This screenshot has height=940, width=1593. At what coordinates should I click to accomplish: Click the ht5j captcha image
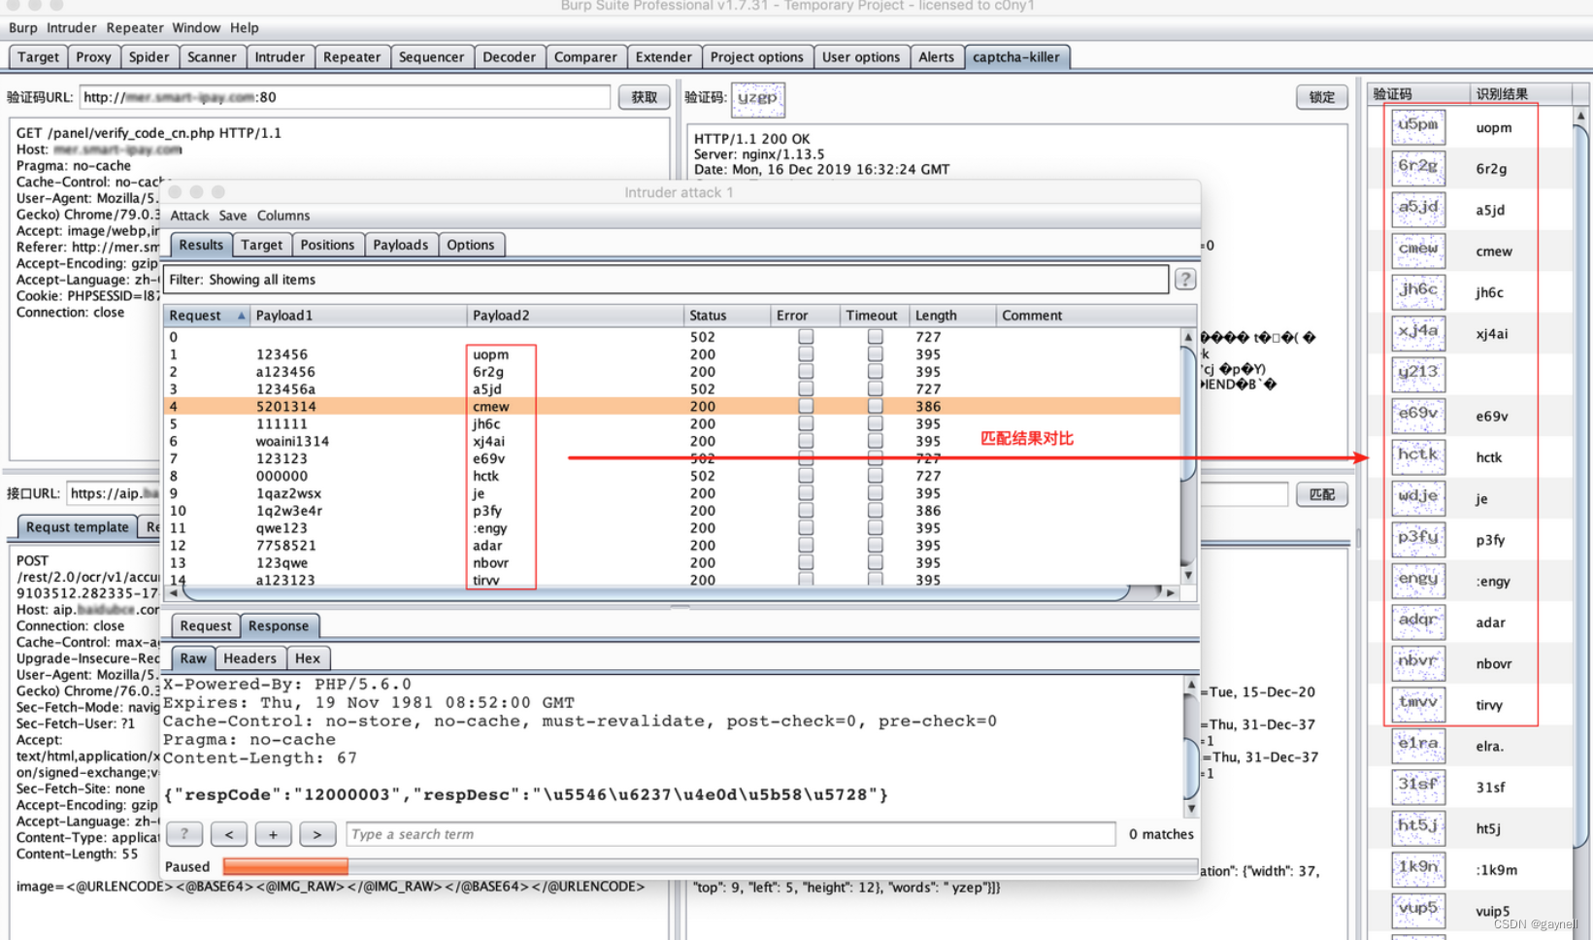pos(1418,828)
